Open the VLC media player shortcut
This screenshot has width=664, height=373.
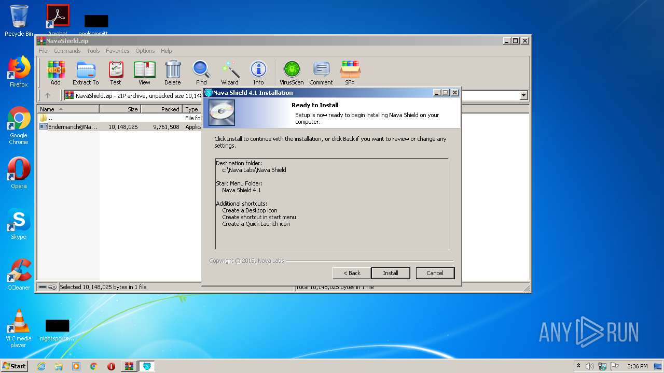[19, 328]
